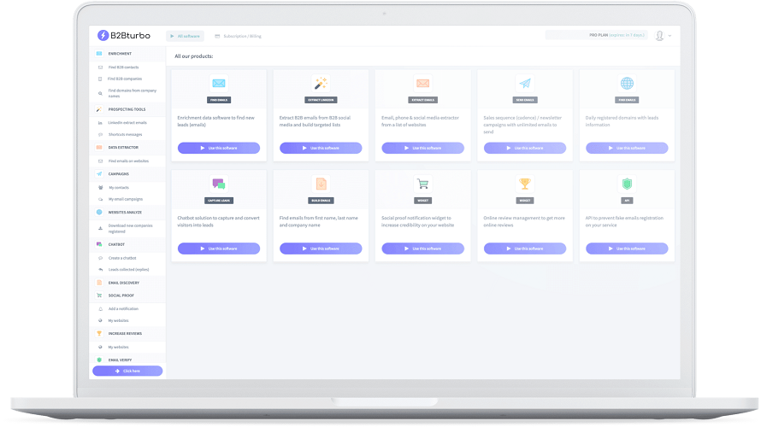Image resolution: width=761 pixels, height=427 pixels.
Task: Open Find domains from company names
Action: coord(132,93)
